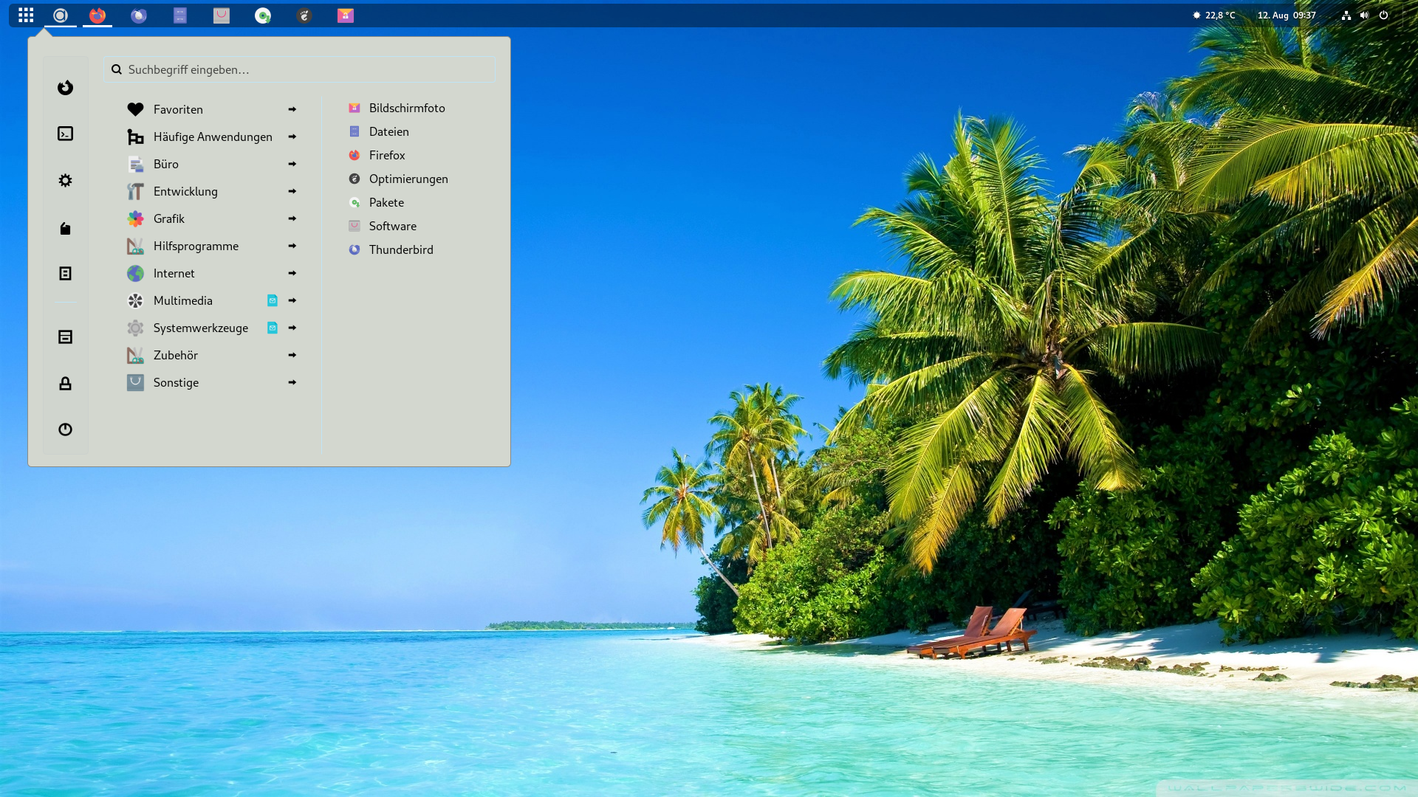Launch Firefox from the top panel
Viewport: 1418px width, 797px height.
[x=97, y=15]
